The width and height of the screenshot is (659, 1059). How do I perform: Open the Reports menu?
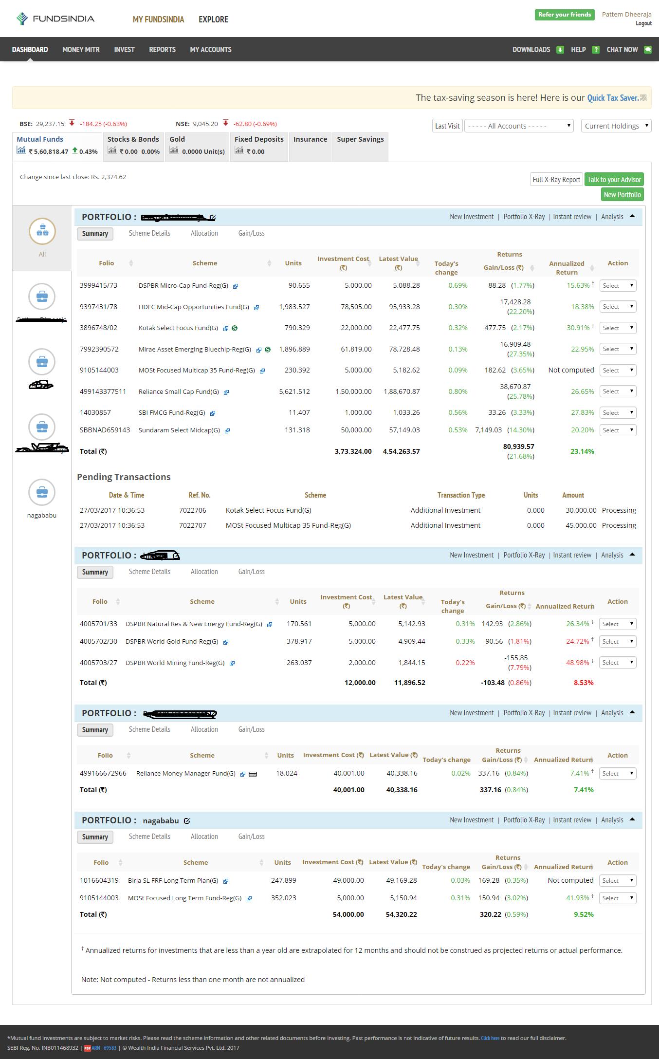(x=162, y=50)
